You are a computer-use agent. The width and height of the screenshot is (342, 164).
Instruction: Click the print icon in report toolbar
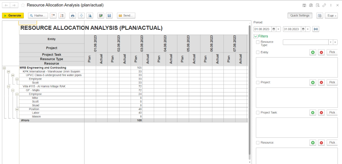(x=72, y=15)
